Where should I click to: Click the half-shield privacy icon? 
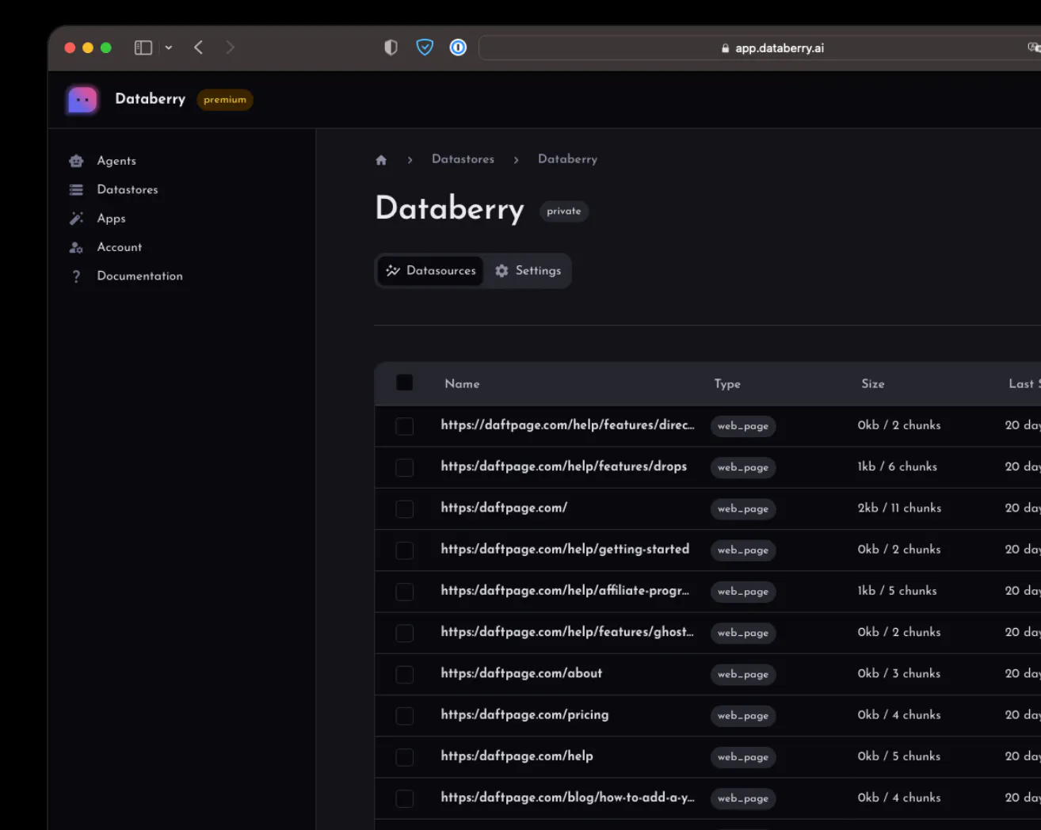pyautogui.click(x=391, y=48)
